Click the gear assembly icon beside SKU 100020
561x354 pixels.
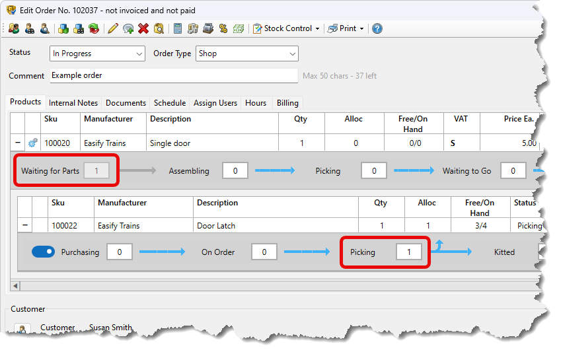point(32,143)
